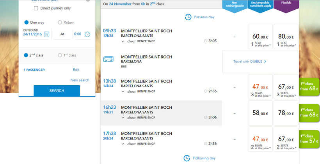Click the Previous day clock icon
This screenshot has height=164, width=320.
tap(188, 17)
